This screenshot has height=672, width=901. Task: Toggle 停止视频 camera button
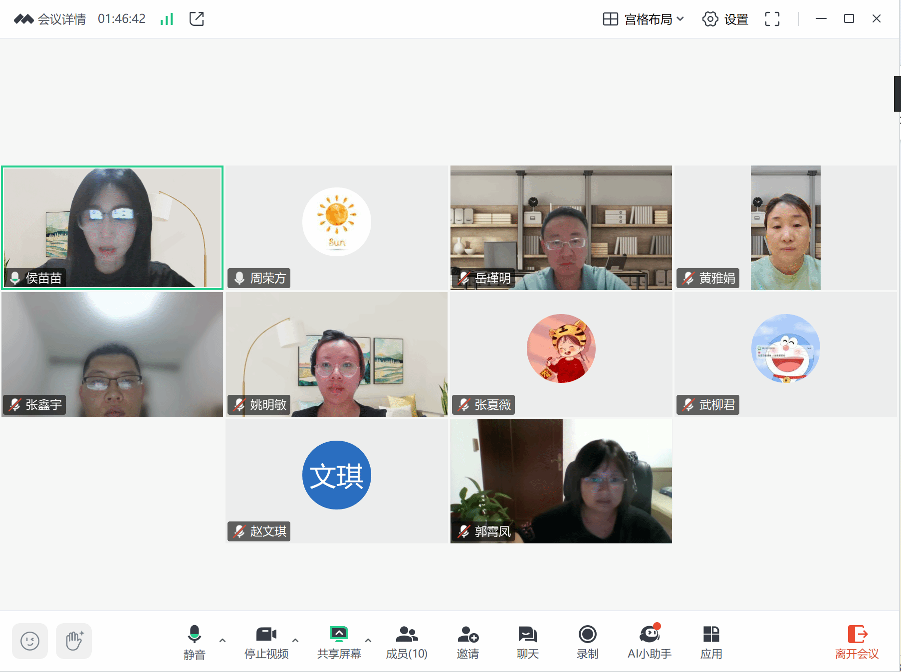coord(266,642)
